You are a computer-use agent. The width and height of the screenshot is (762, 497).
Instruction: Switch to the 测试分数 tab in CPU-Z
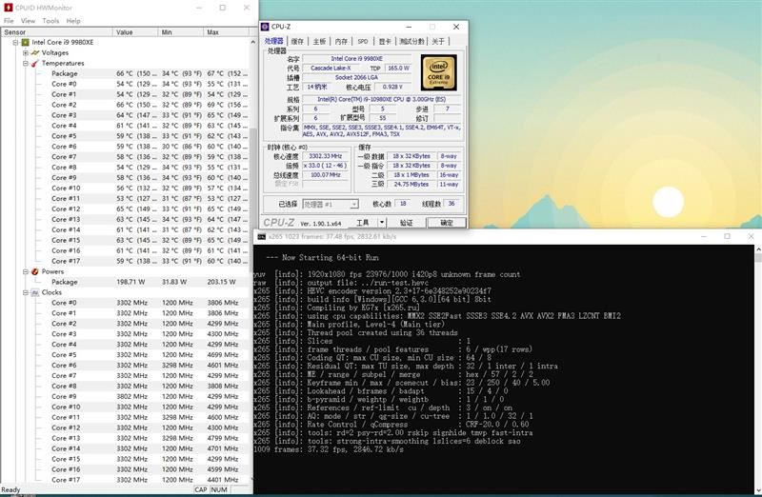pyautogui.click(x=412, y=41)
